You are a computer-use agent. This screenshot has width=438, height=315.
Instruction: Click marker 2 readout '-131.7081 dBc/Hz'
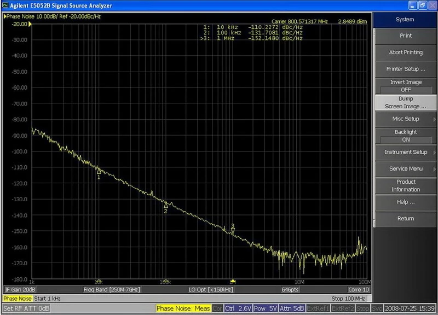coord(275,33)
